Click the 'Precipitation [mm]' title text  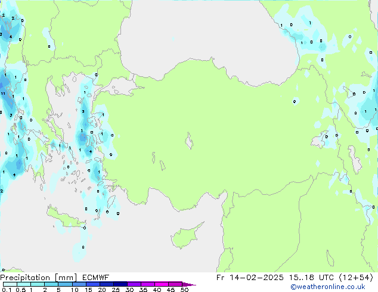pos(38,278)
